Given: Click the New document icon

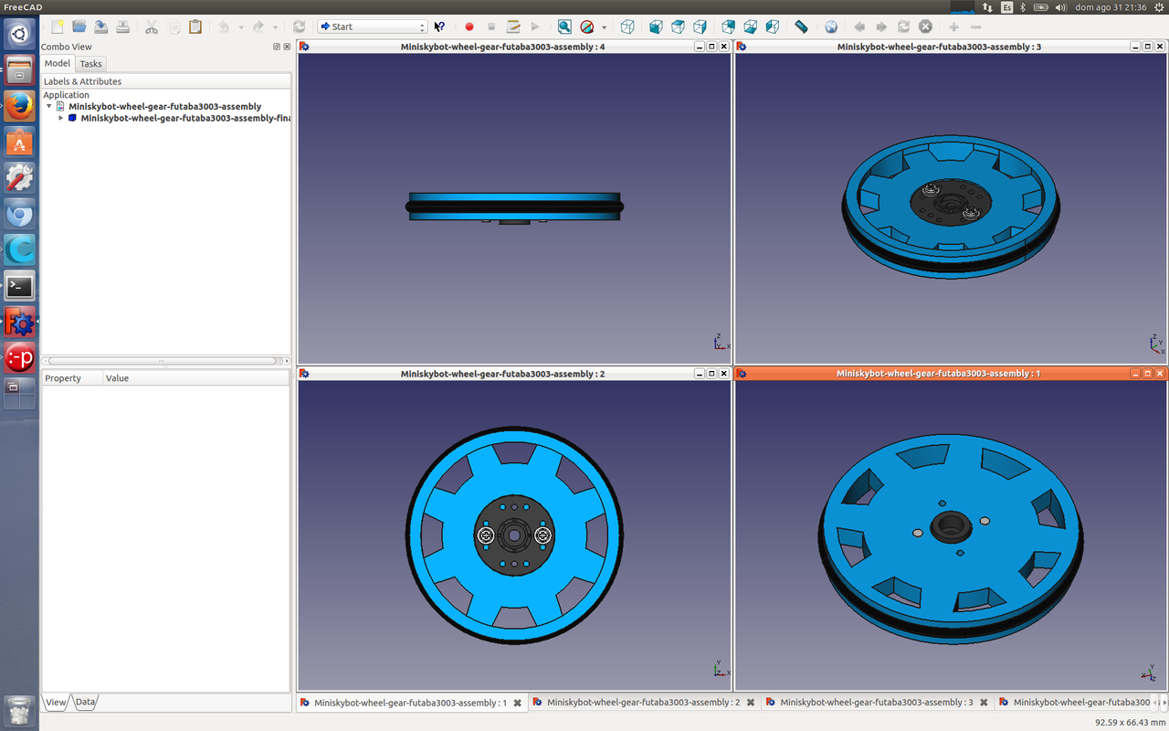Looking at the screenshot, I should [x=58, y=26].
